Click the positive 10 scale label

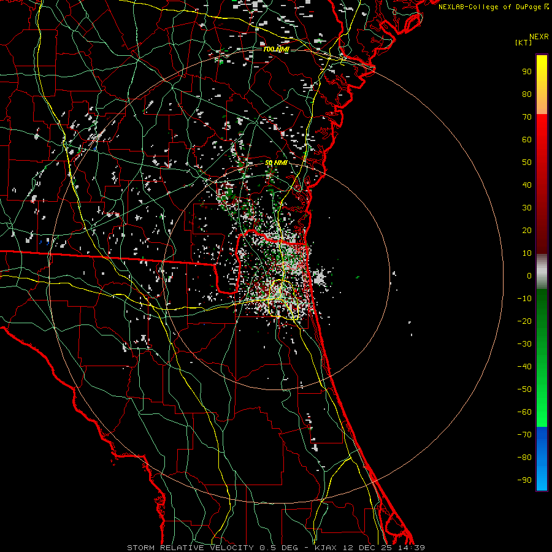(527, 253)
